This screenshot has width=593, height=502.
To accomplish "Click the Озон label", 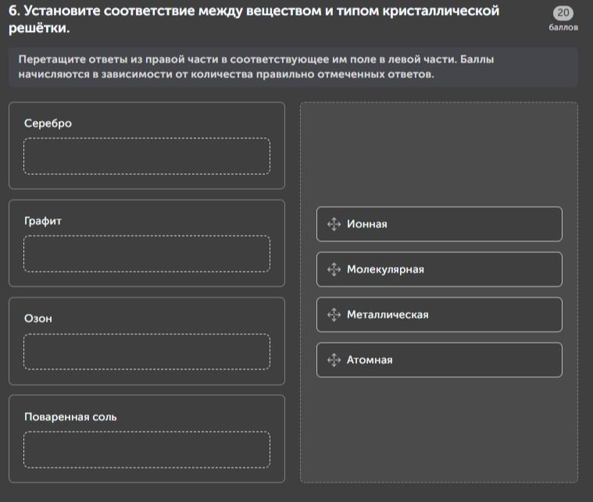I will (x=38, y=319).
